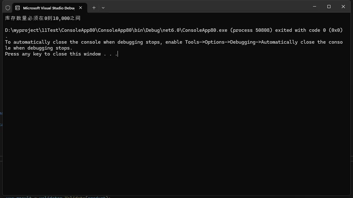
Task: Click the "le when debugging stops." line
Action: pyautogui.click(x=38, y=48)
